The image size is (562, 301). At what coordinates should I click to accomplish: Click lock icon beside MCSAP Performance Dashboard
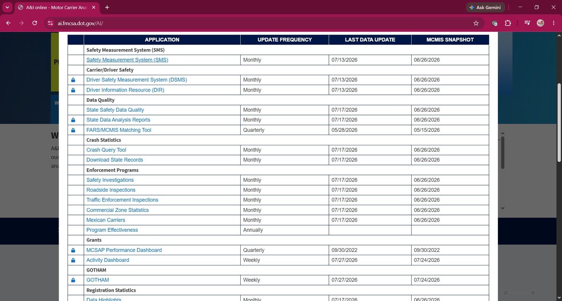(x=73, y=250)
